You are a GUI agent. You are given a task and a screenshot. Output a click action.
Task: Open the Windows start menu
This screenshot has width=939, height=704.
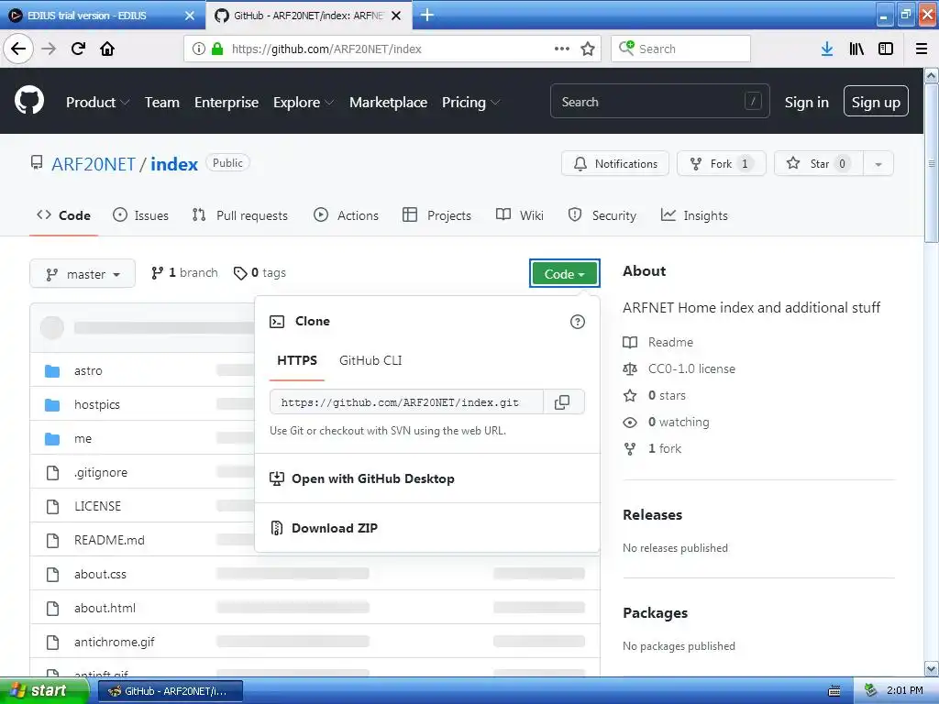[44, 690]
